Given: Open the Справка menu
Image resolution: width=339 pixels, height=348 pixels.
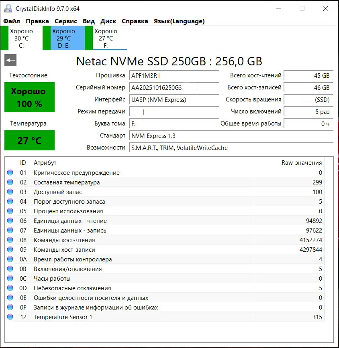Looking at the screenshot, I should tap(135, 21).
